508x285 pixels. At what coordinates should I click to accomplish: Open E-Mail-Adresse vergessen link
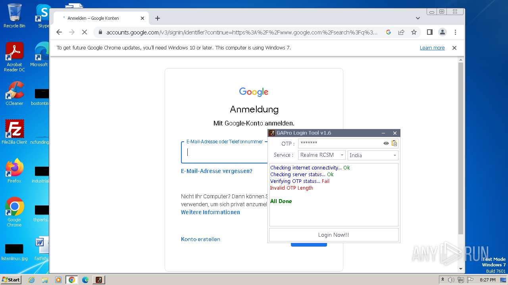[x=217, y=171]
